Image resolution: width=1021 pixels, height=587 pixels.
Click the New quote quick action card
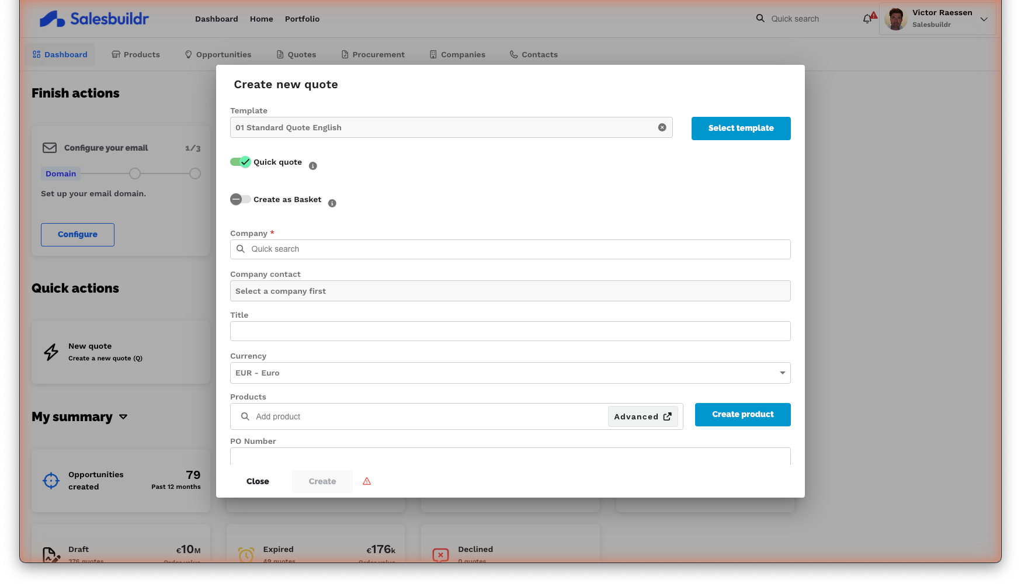click(121, 352)
